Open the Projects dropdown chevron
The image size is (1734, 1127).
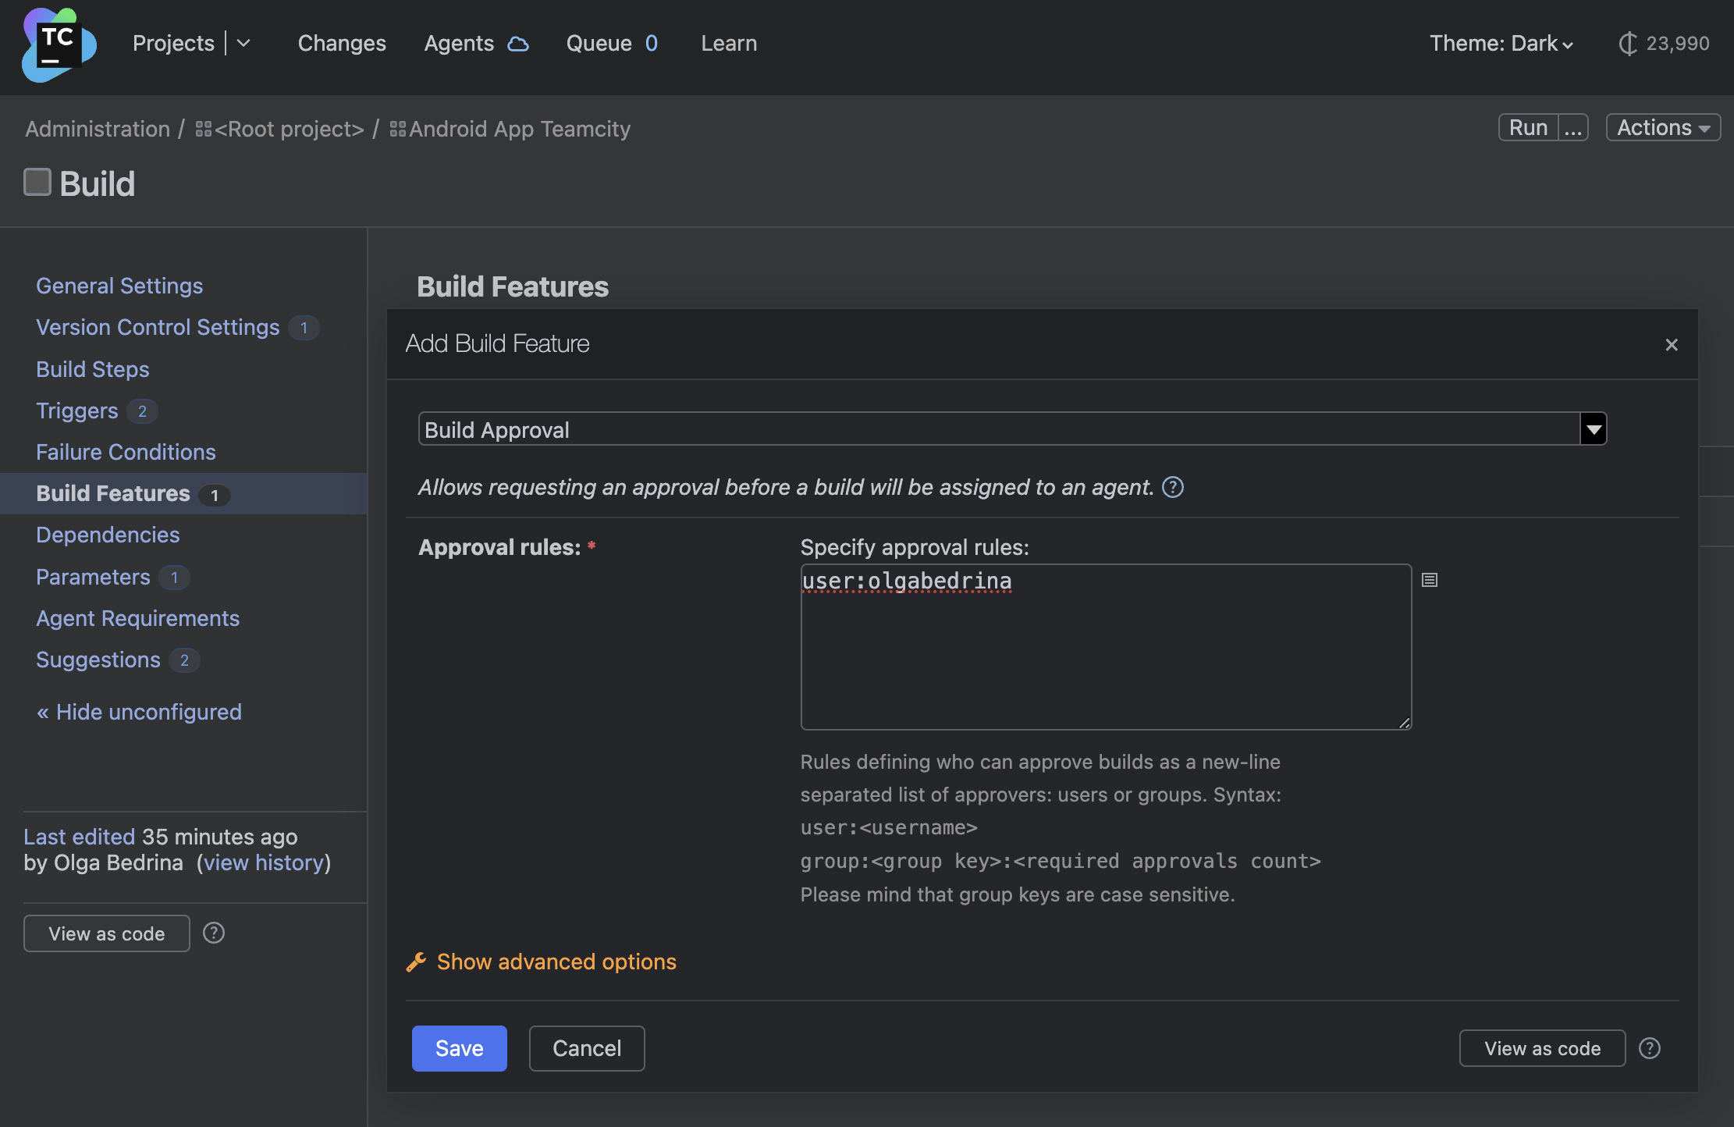(244, 44)
